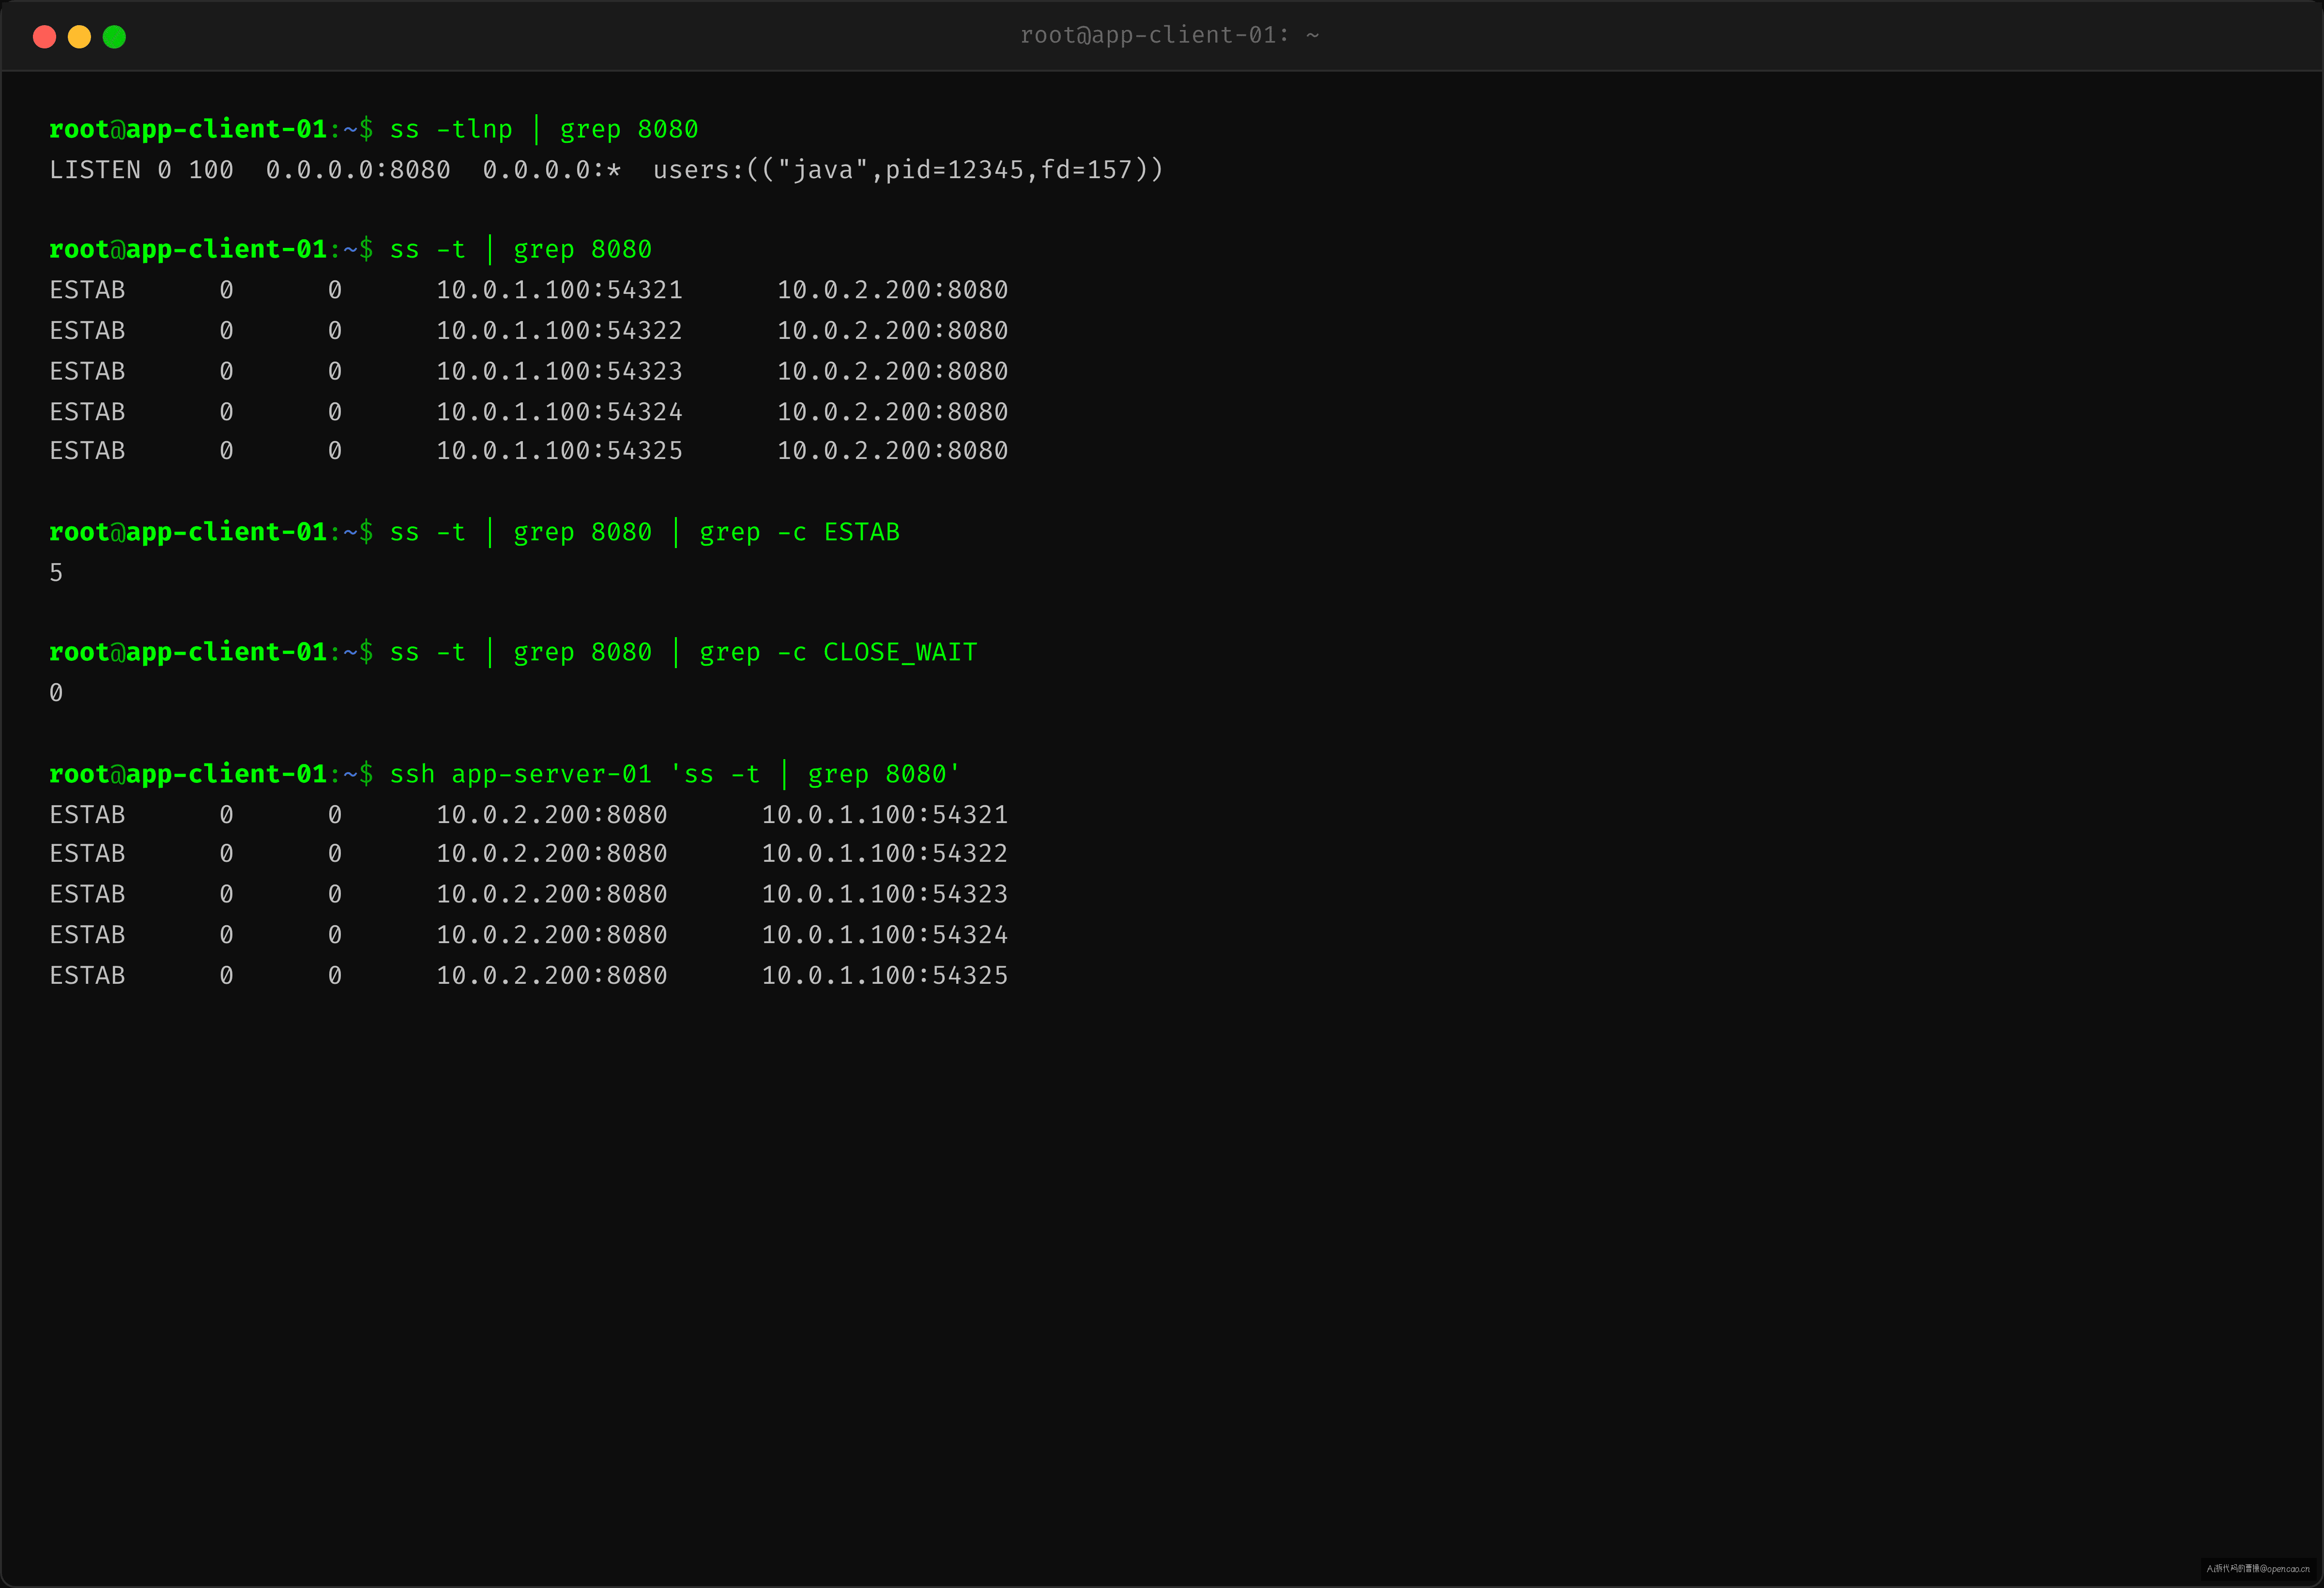2324x1588 pixels.
Task: Click the red close window button
Action: (44, 37)
